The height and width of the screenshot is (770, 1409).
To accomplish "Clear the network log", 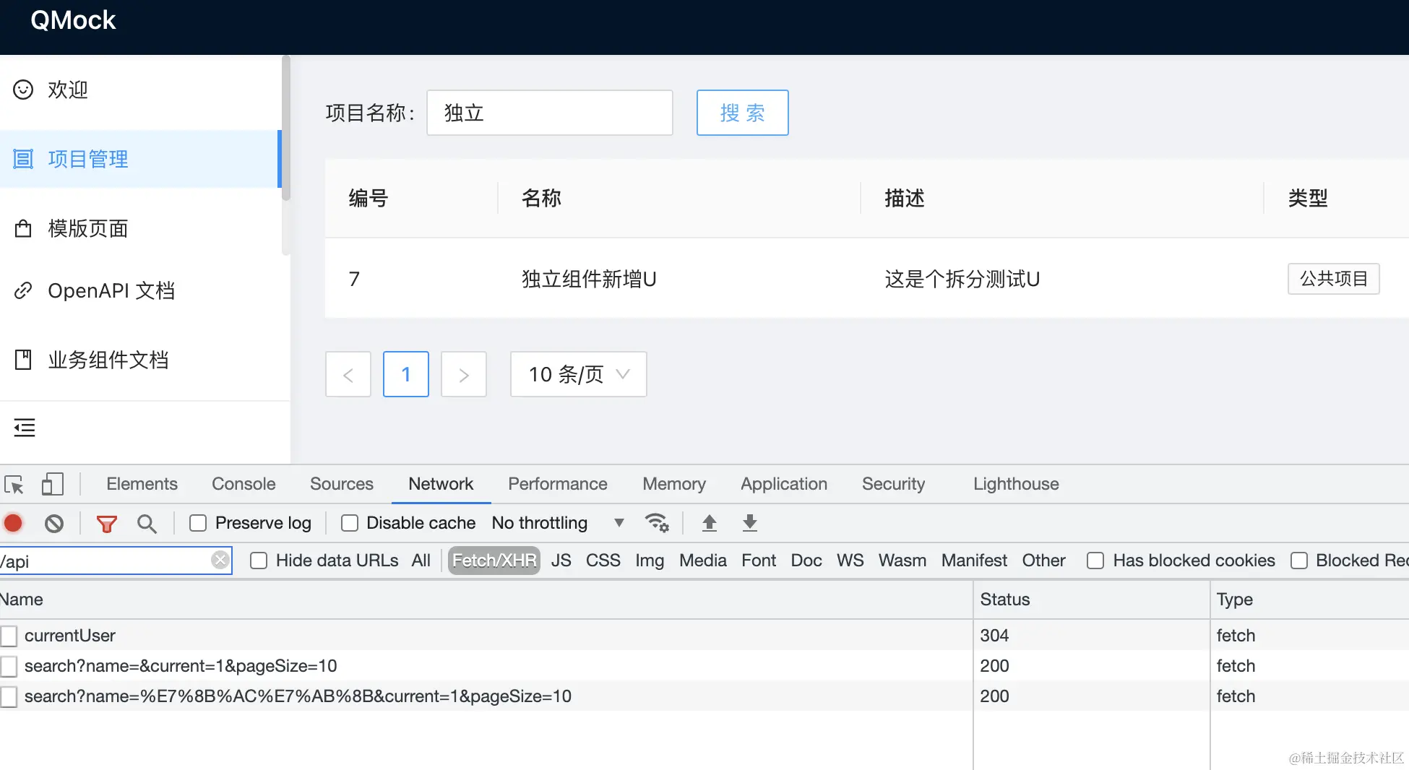I will pyautogui.click(x=54, y=523).
